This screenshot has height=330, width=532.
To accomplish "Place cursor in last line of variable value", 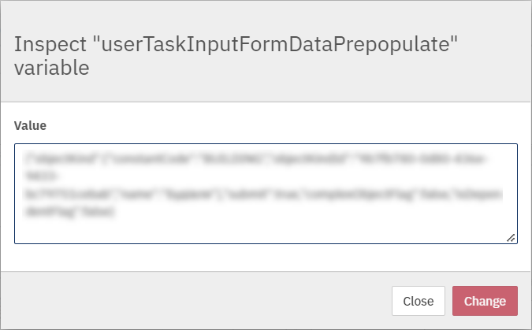I will click(71, 212).
